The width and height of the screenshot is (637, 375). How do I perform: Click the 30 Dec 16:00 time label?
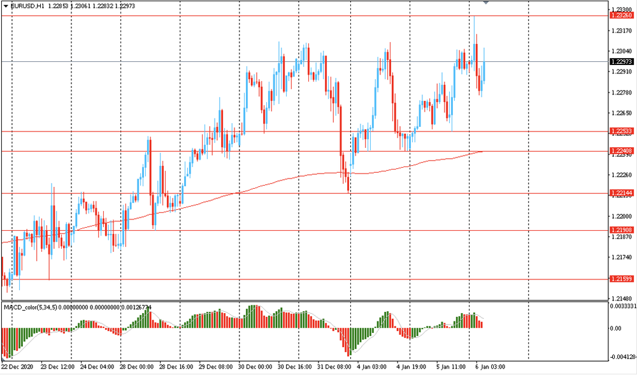tap(295, 367)
